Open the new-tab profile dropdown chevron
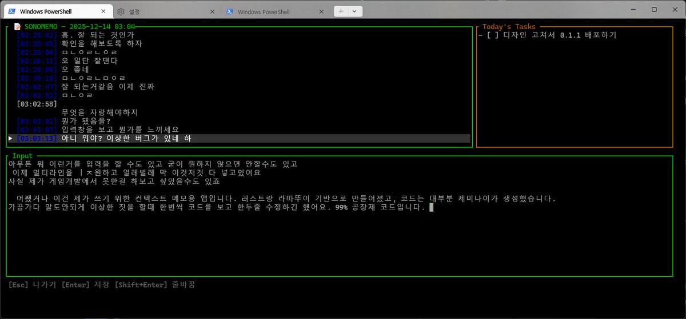 [354, 11]
